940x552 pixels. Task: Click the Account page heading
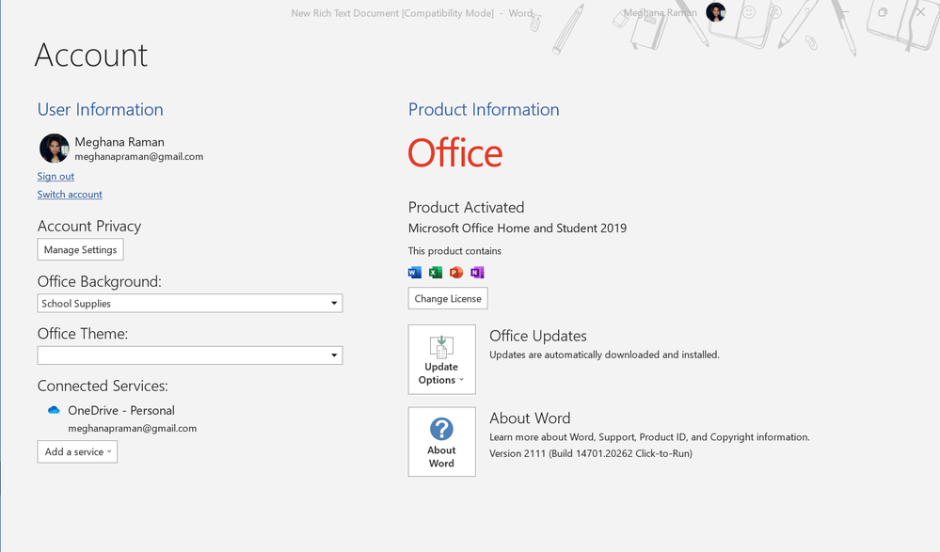click(91, 55)
